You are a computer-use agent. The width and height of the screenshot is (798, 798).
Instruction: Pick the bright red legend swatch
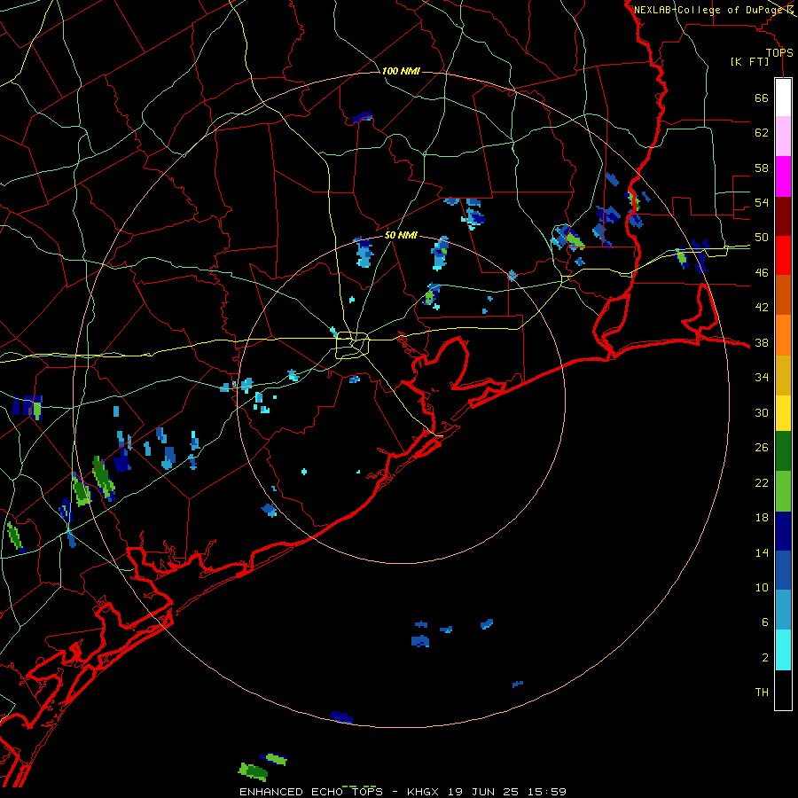tap(783, 255)
